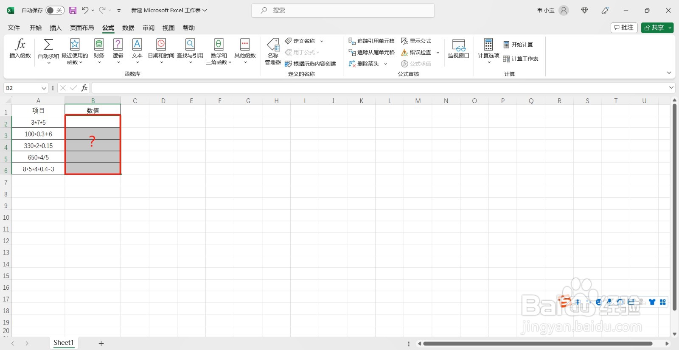Add a new sheet with plus button

coord(101,343)
